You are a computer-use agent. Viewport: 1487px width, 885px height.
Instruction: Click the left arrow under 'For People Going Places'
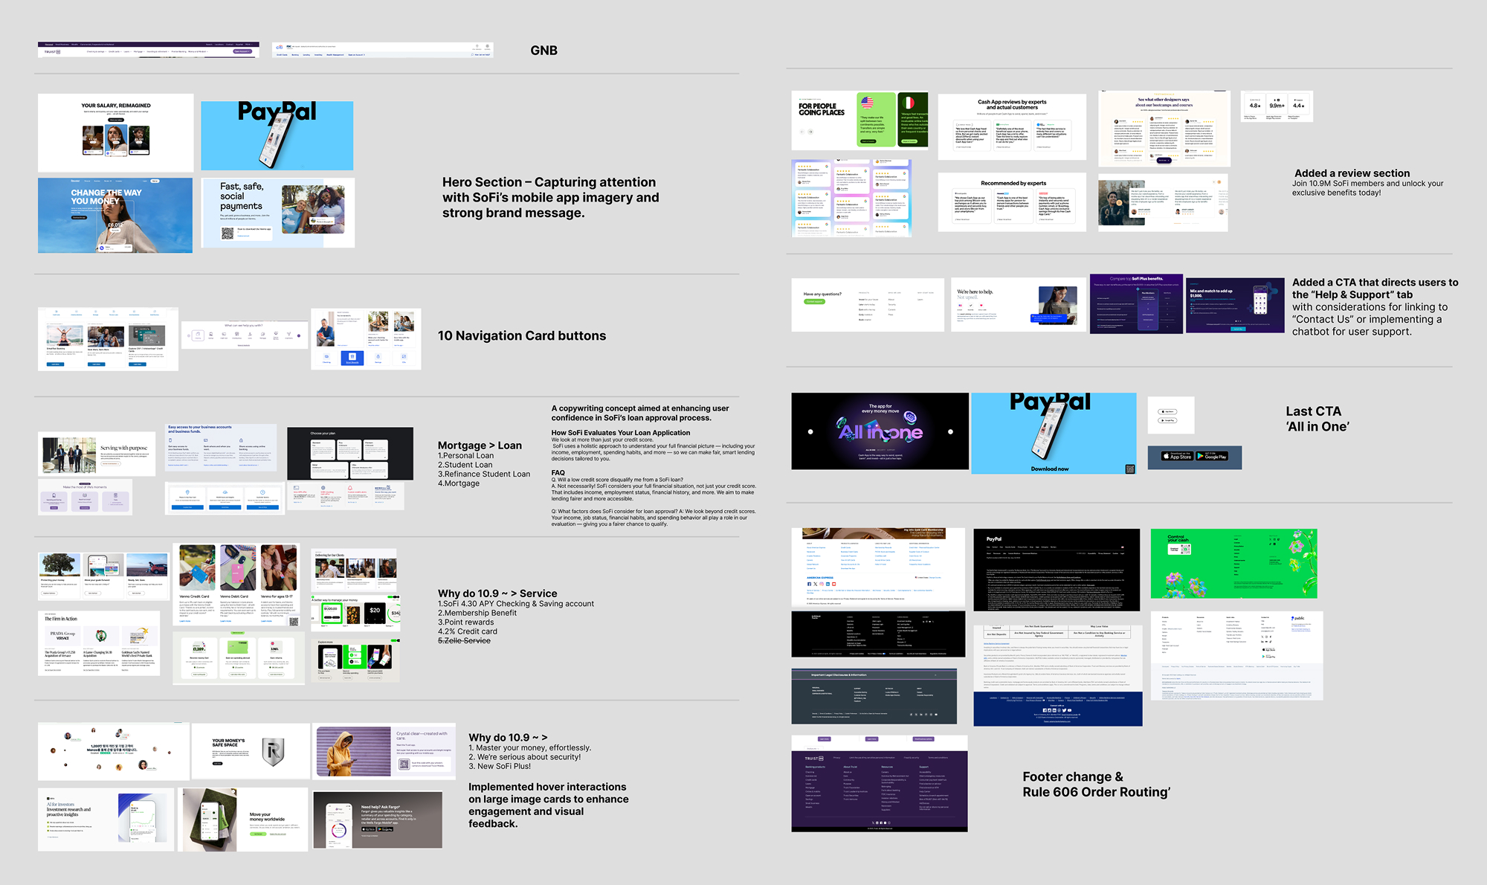point(801,132)
